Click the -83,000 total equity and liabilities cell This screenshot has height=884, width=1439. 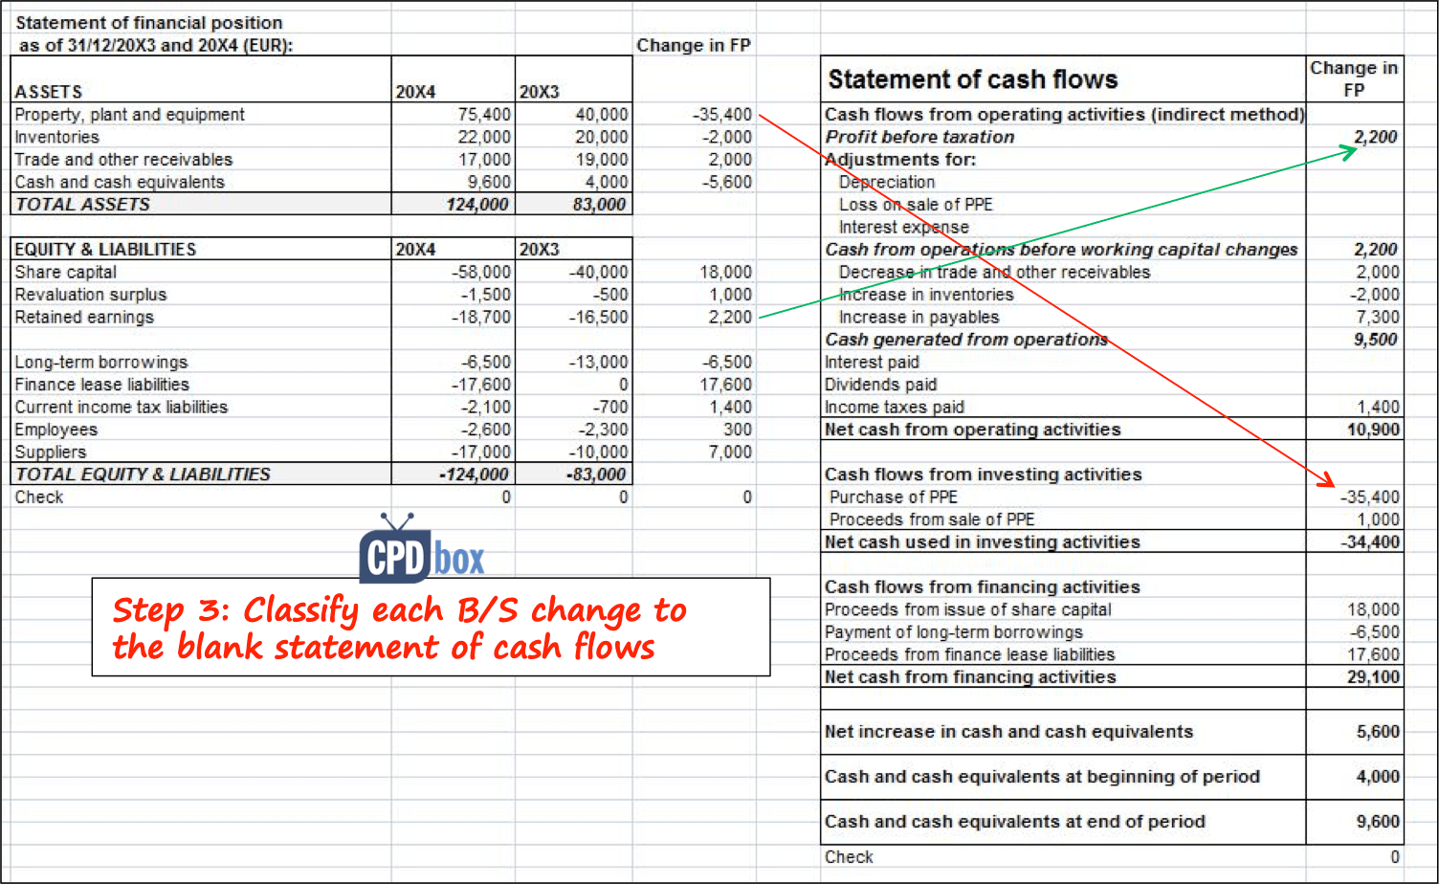click(x=595, y=475)
